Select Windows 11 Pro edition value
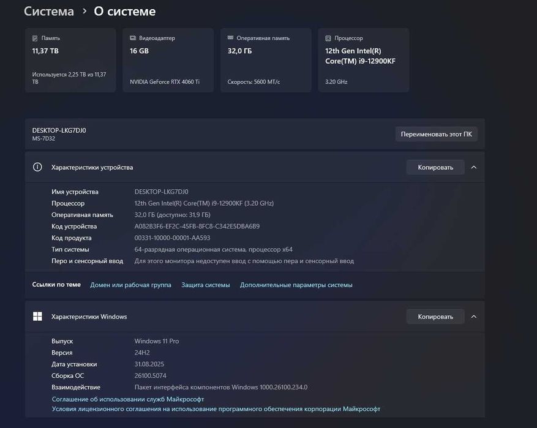Screen dimensions: 537x428 point(157,342)
